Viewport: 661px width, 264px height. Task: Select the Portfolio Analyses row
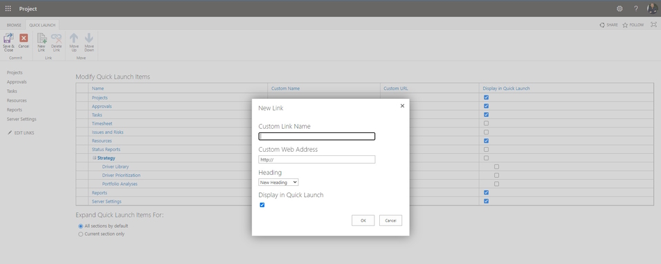click(120, 184)
